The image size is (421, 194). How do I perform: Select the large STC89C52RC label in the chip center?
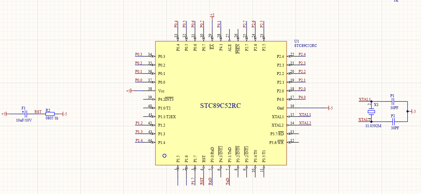pos(220,106)
